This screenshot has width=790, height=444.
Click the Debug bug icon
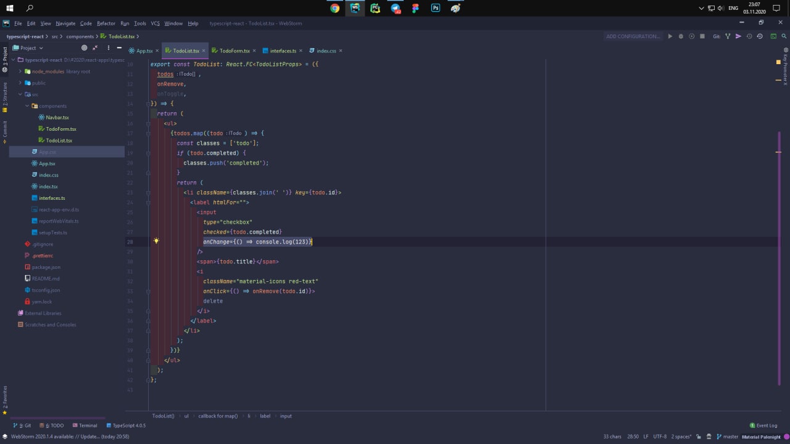click(681, 36)
